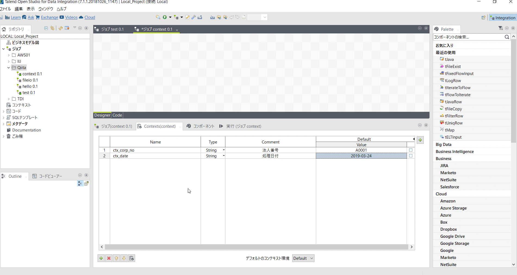Viewport: 517px width, 275px height.
Task: Open the dropdown arrow next to the Run button
Action: point(170,17)
